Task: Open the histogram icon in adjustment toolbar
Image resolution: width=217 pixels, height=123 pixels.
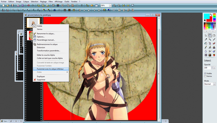Action: (x=55, y=10)
